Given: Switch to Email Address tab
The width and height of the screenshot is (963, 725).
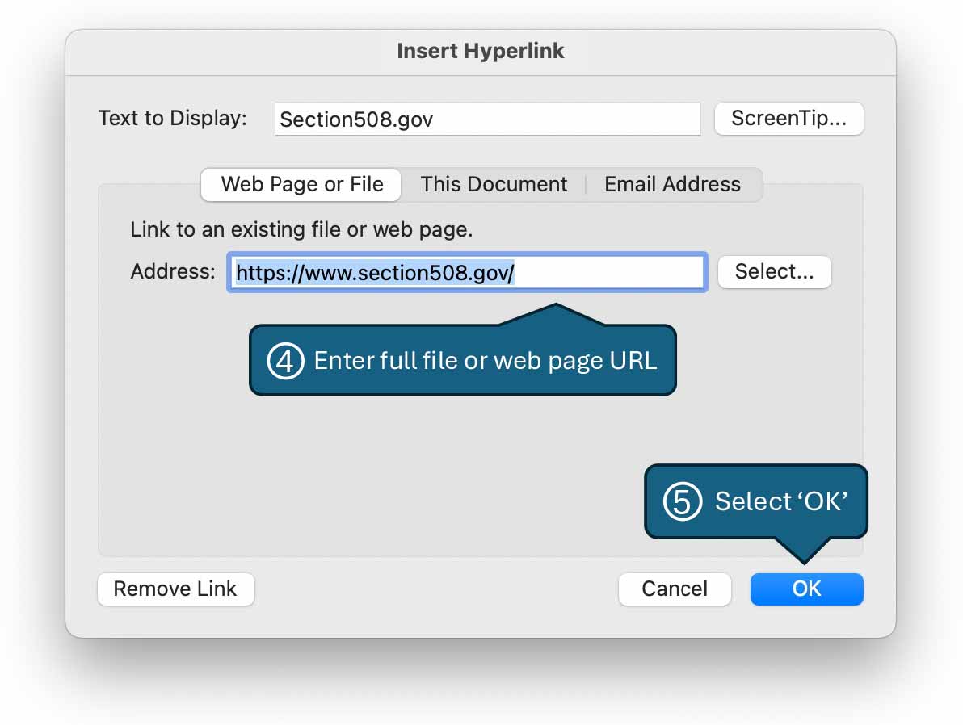Looking at the screenshot, I should click(672, 184).
